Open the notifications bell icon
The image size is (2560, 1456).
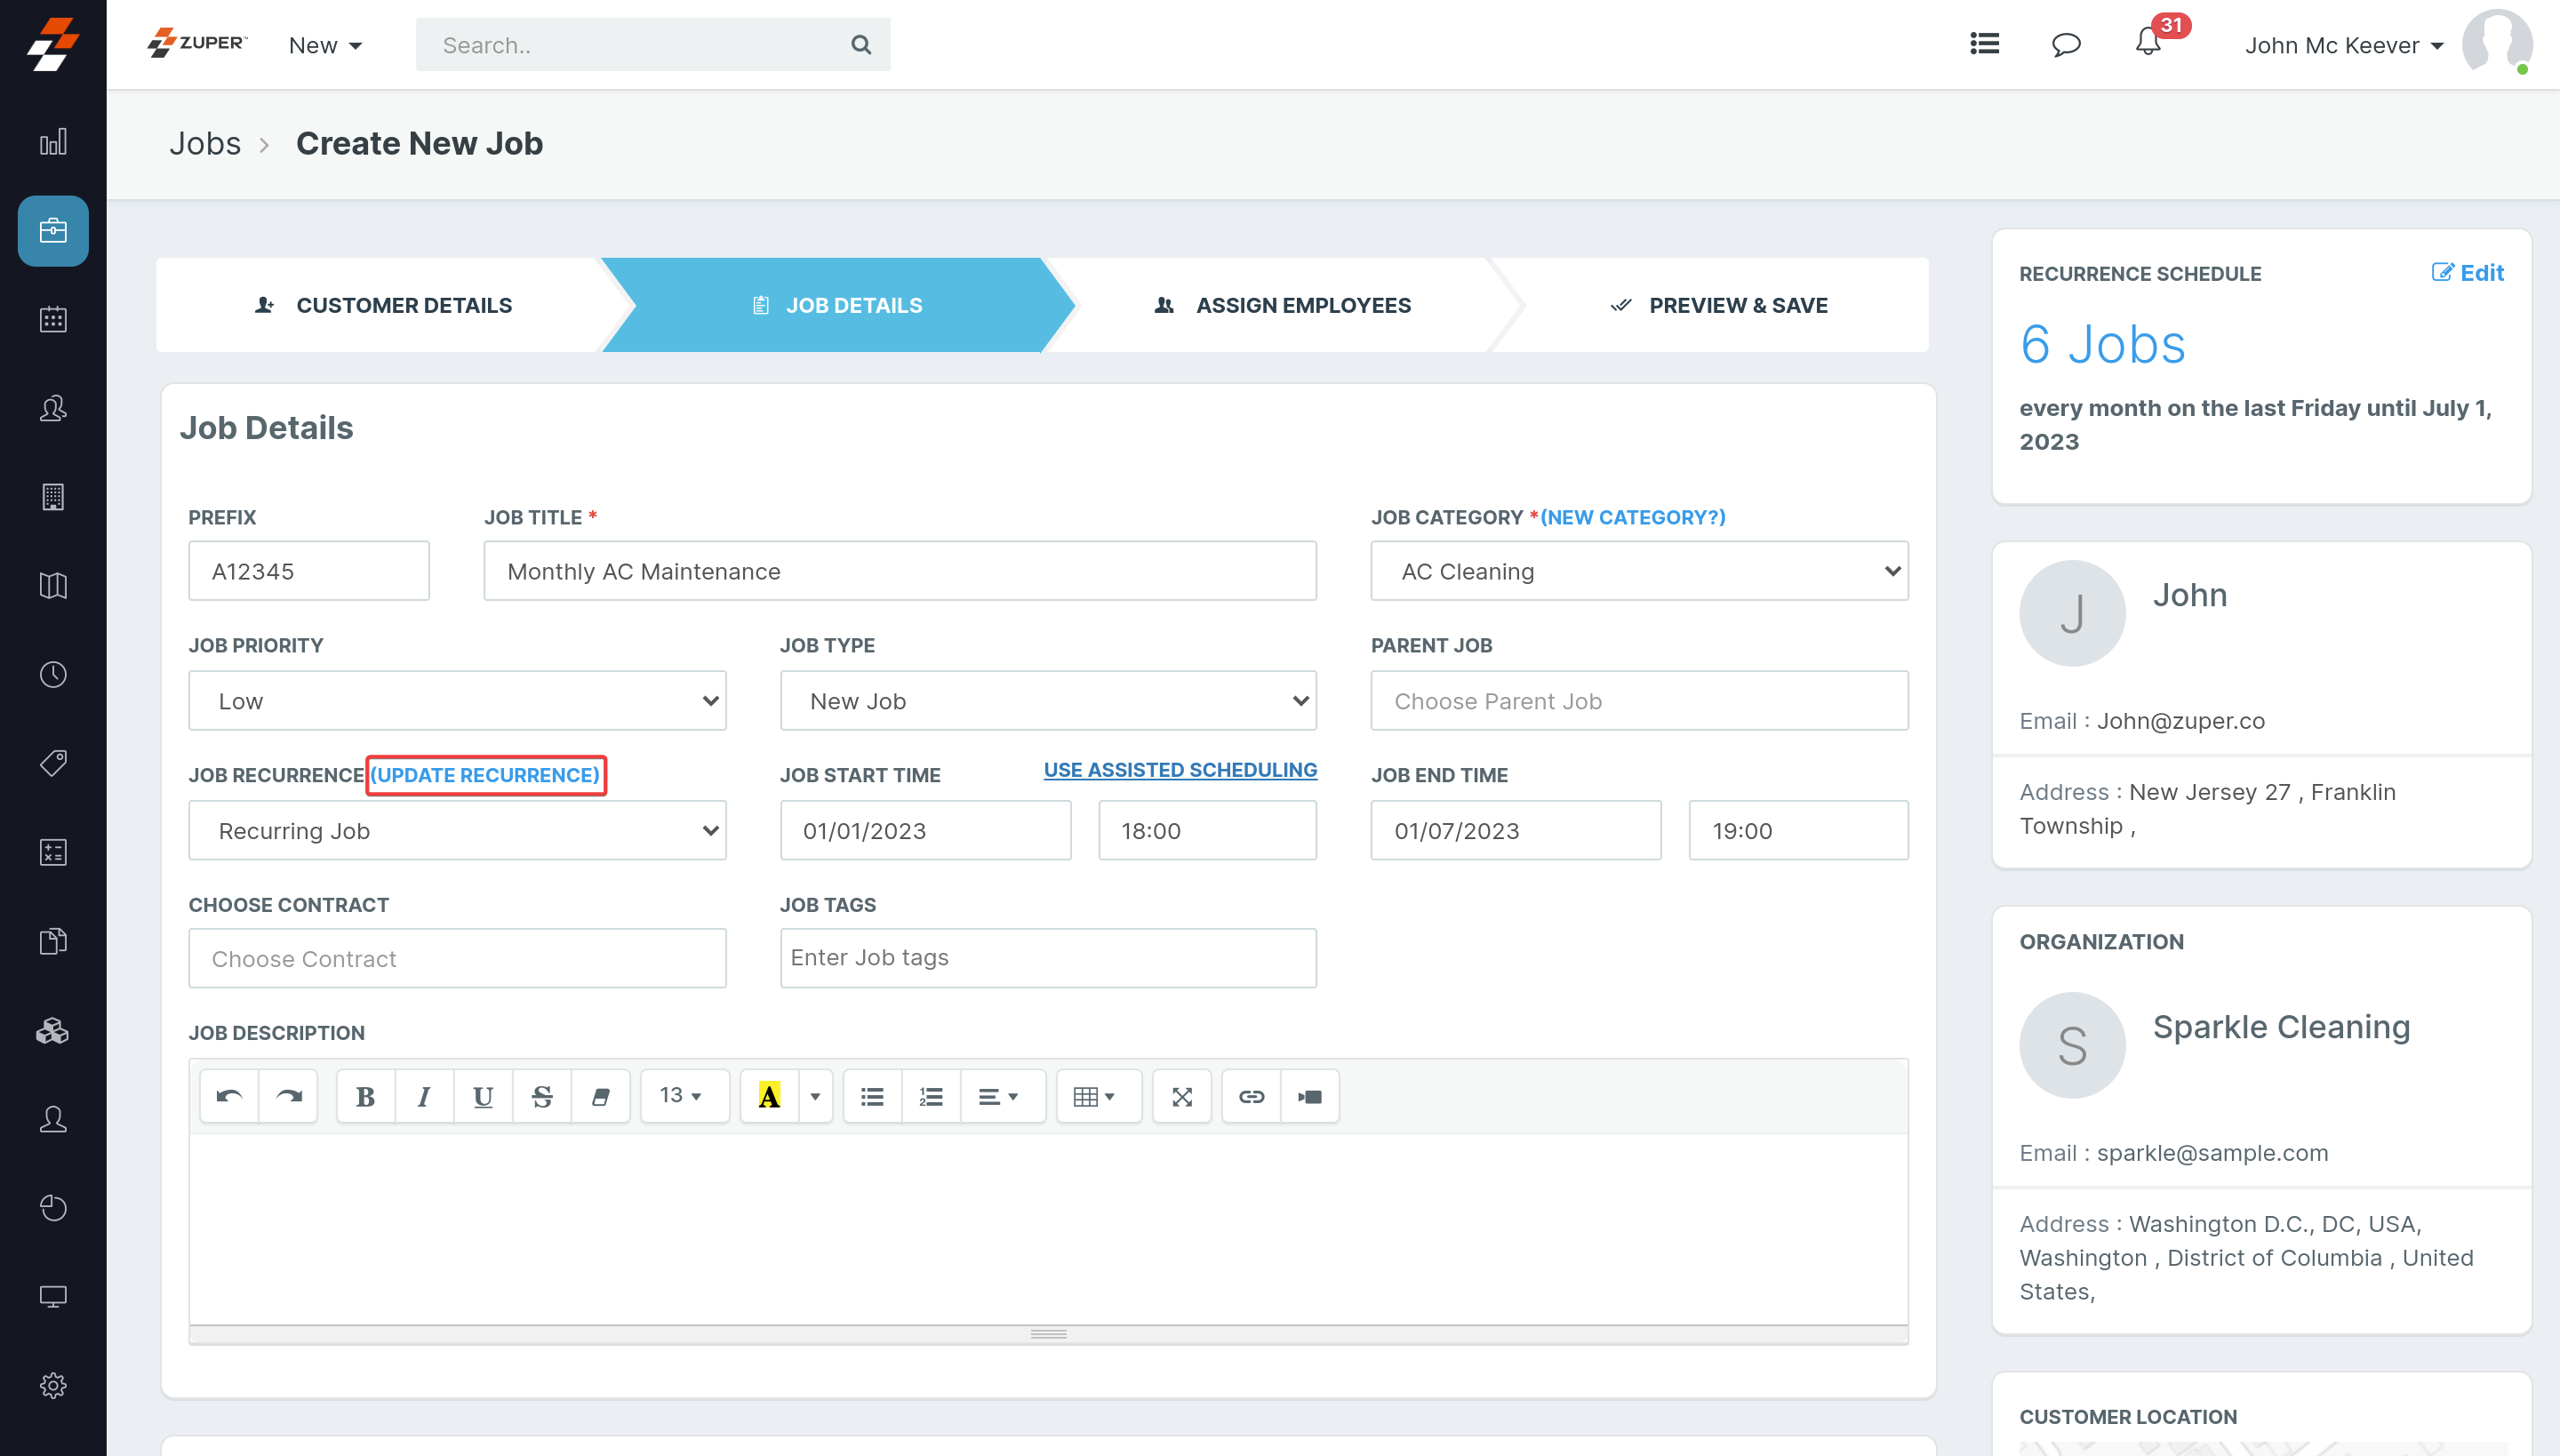coord(2148,43)
